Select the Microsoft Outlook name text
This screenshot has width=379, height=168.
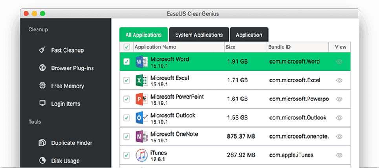173,115
